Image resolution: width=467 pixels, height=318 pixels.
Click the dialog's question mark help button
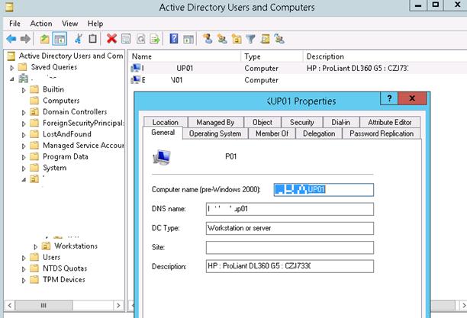click(390, 100)
